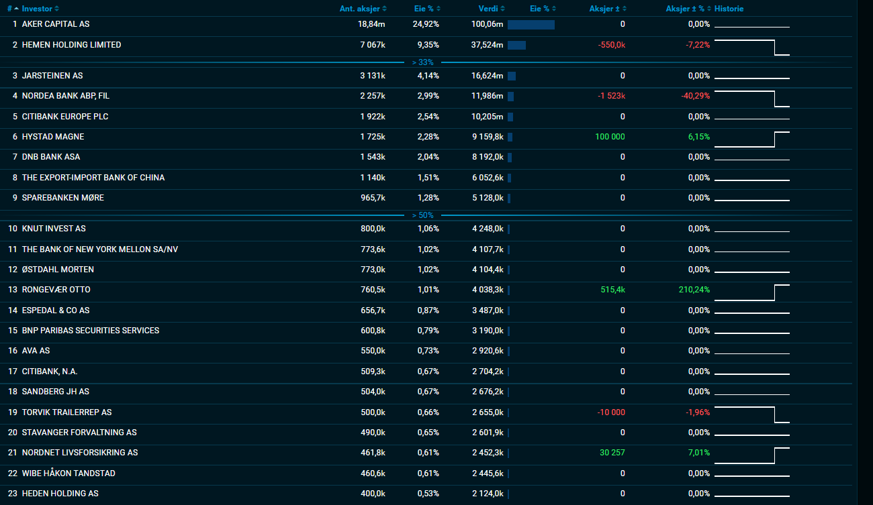Click the > 33% threshold divider label
This screenshot has width=873, height=505.
423,62
